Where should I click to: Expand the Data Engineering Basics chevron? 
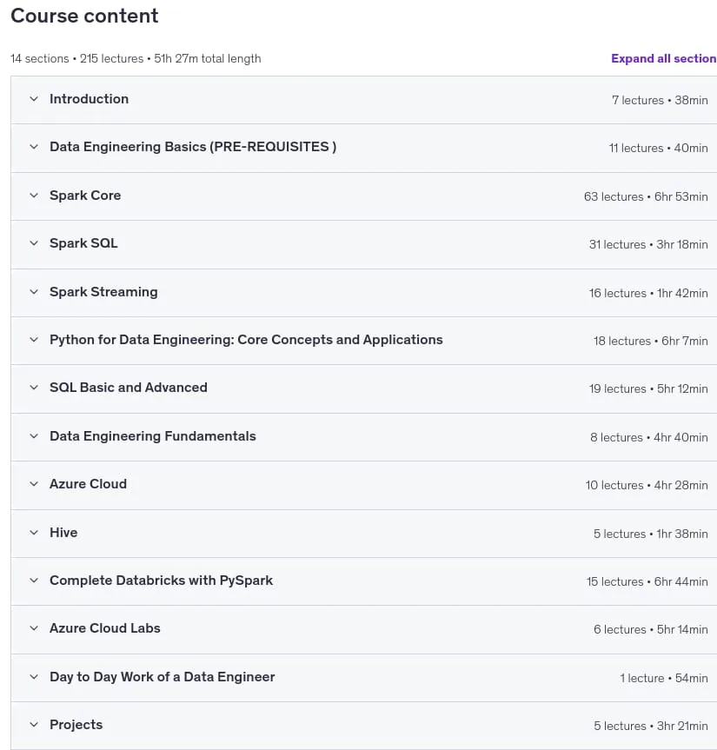click(x=34, y=147)
